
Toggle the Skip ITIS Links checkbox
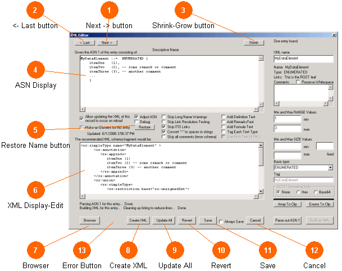click(x=163, y=127)
